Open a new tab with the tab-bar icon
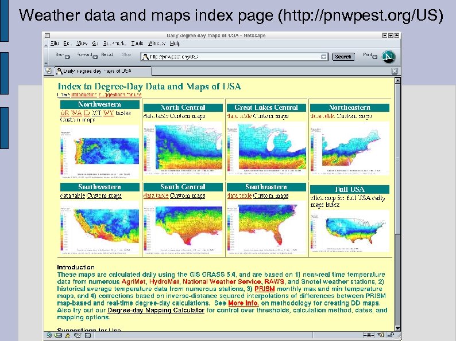Viewport: 456px width, 341px height. click(x=49, y=71)
